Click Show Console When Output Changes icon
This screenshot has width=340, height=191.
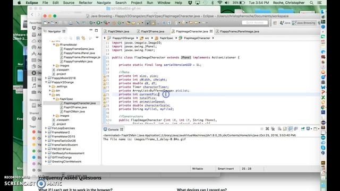click(291, 129)
